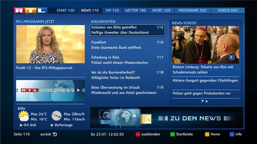Screen dimensions: 257x144
Task: Open news item 119 Böse Überraschung im Urlaub
Action: [127, 90]
